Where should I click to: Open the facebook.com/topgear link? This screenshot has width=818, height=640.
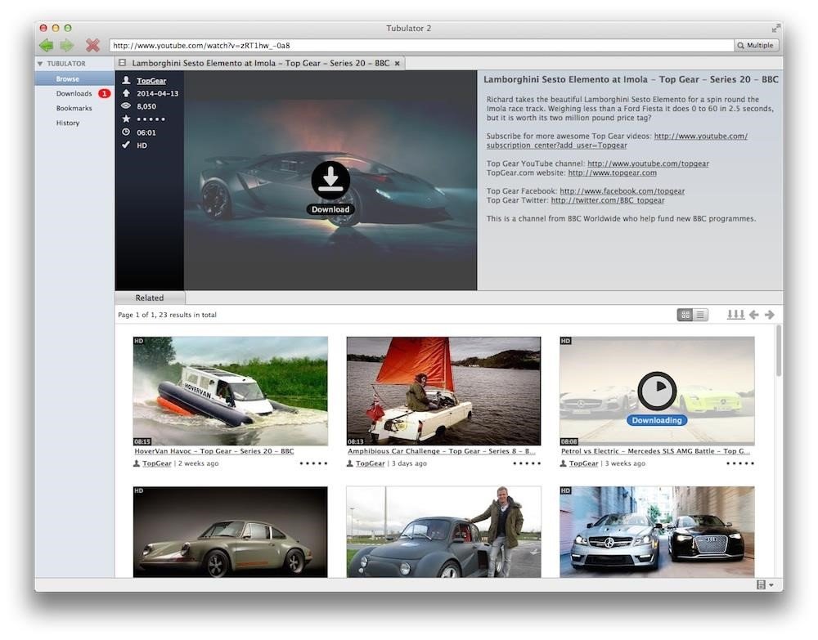tap(622, 191)
